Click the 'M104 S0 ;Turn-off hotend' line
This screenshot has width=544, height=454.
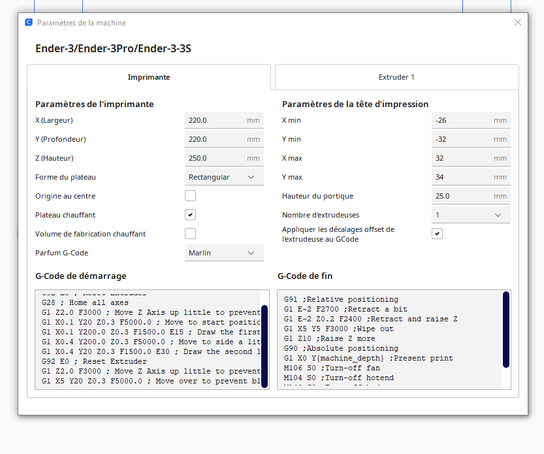coord(338,378)
